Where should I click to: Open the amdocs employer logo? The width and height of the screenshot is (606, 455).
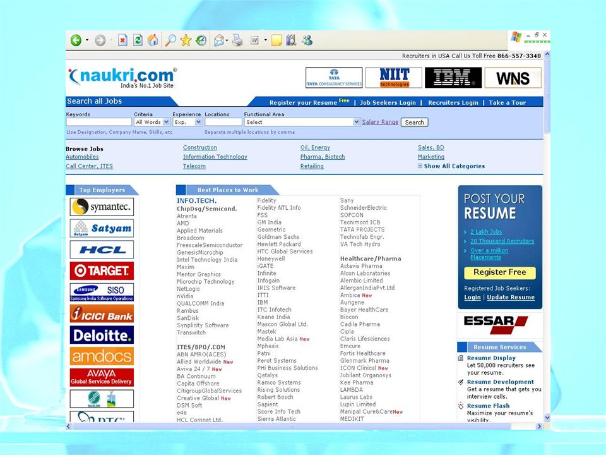pos(102,356)
